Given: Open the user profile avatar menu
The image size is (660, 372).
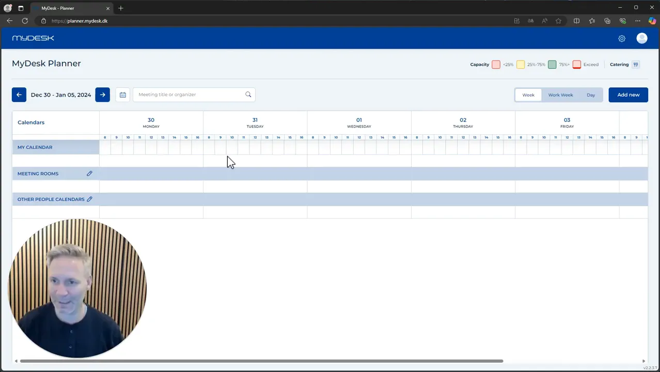Looking at the screenshot, I should (642, 38).
